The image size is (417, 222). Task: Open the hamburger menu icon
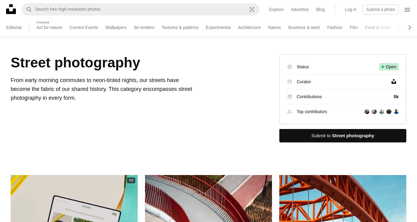point(407,10)
